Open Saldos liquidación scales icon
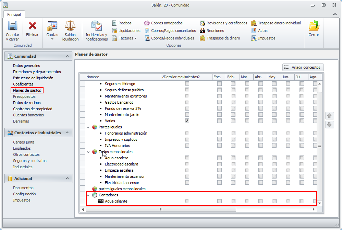The height and width of the screenshot is (230, 342). click(x=70, y=26)
